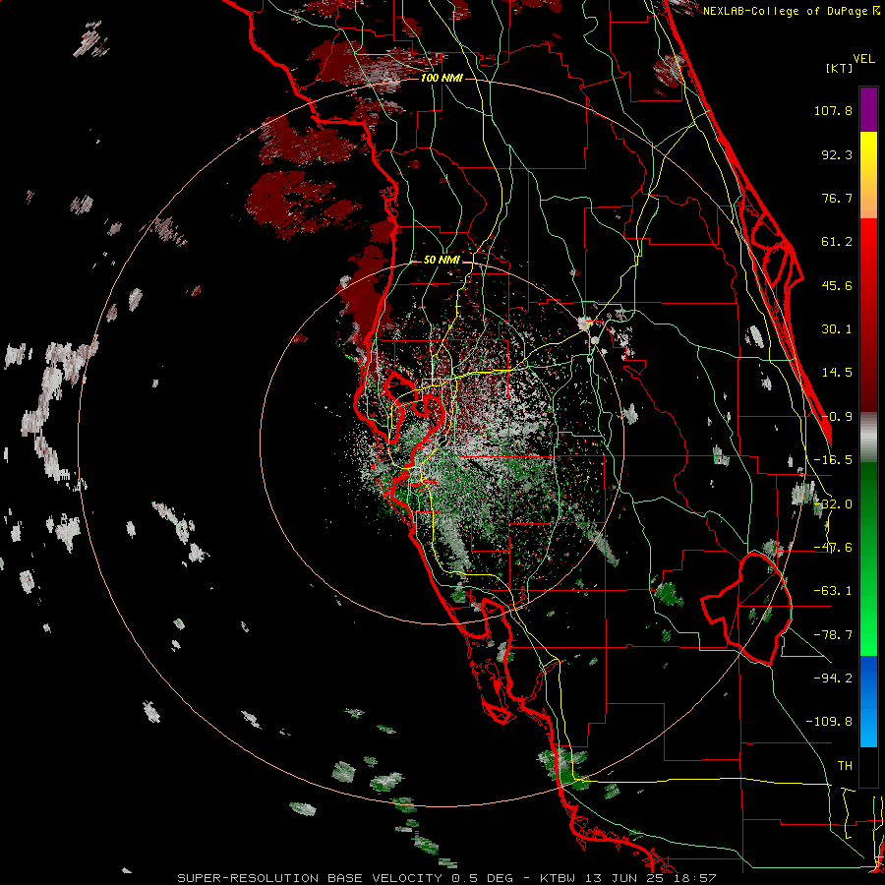The width and height of the screenshot is (885, 885).
Task: Click the 45.6 legend value
Action: [x=837, y=285]
